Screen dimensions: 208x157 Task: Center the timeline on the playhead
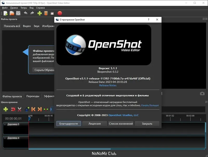coord(46,109)
